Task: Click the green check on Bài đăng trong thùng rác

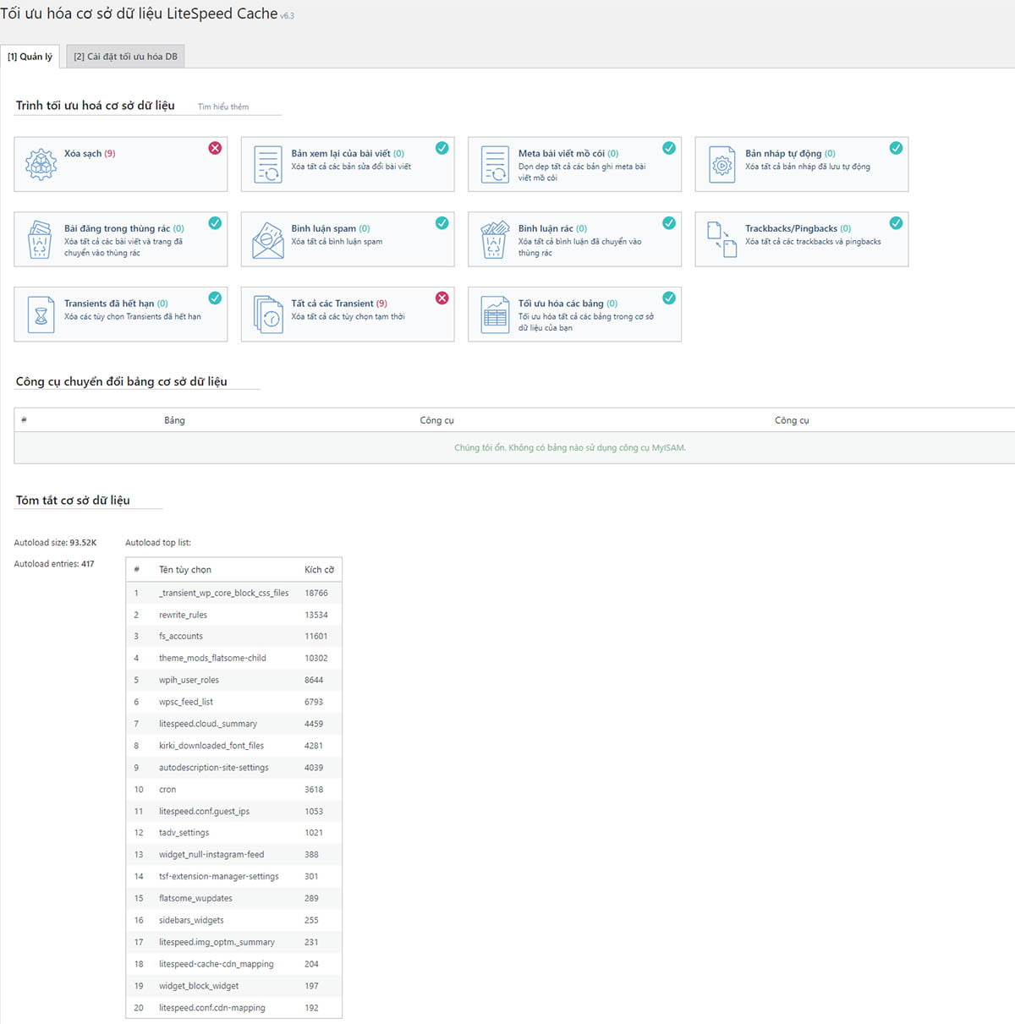Action: pos(215,223)
